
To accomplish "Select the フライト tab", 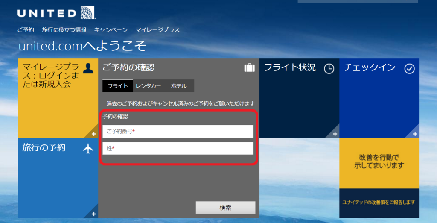I will click(118, 86).
